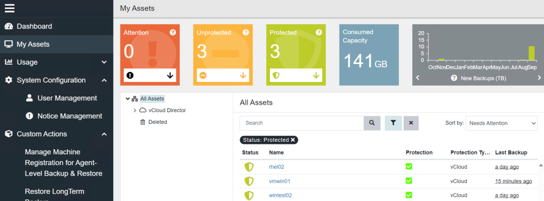Sort by the Name column header
This screenshot has width=544, height=201.
[x=276, y=152]
